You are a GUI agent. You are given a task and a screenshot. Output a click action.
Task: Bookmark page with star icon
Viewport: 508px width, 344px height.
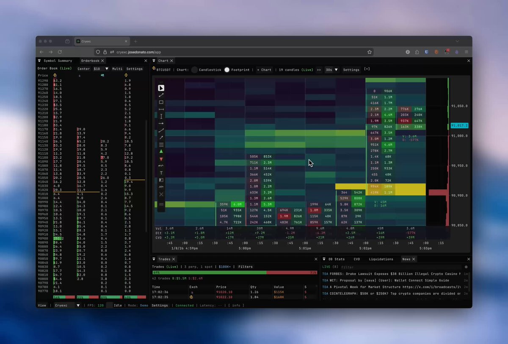click(x=370, y=52)
